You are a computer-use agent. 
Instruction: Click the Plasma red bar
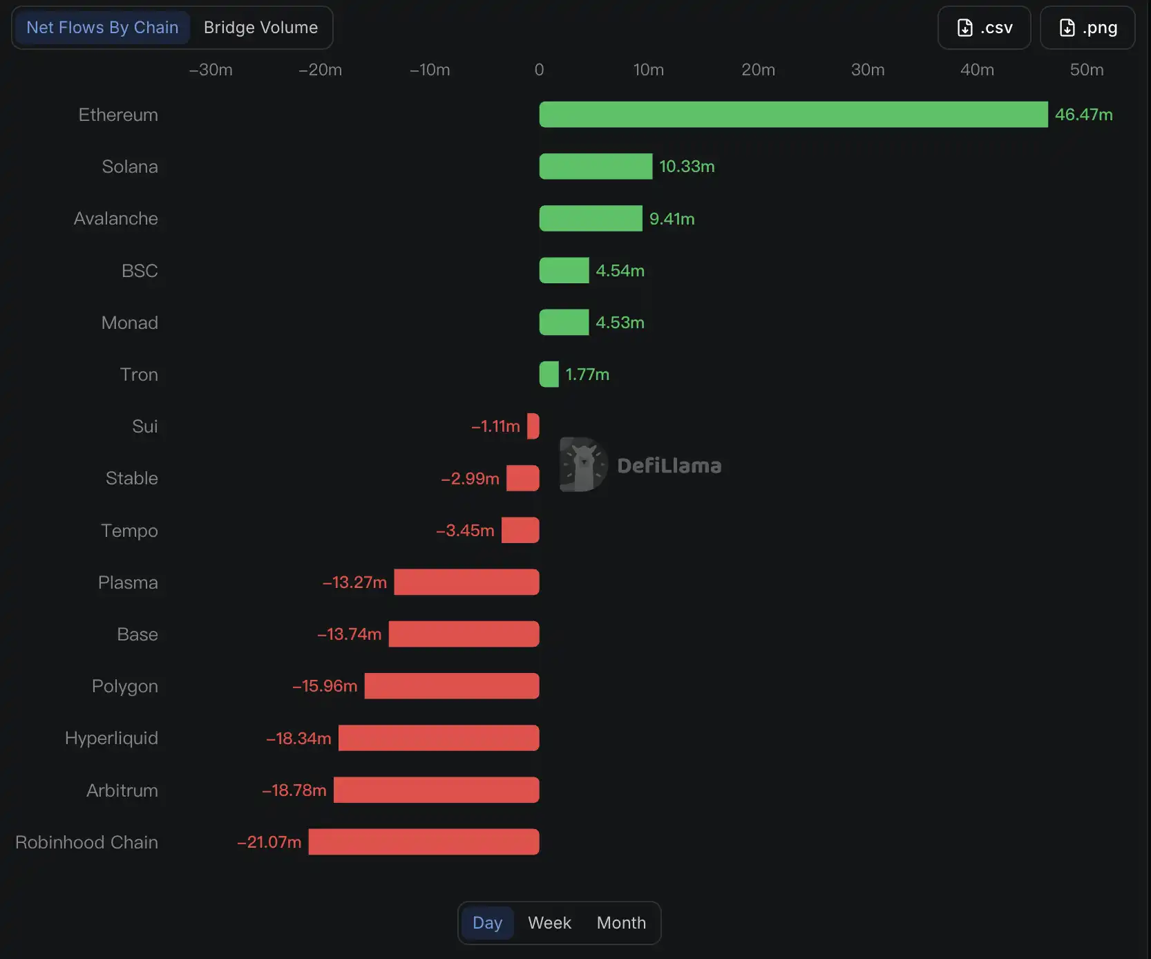(x=466, y=582)
